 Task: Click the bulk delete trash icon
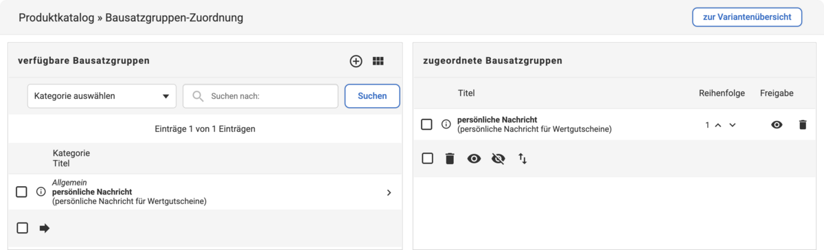pos(450,159)
